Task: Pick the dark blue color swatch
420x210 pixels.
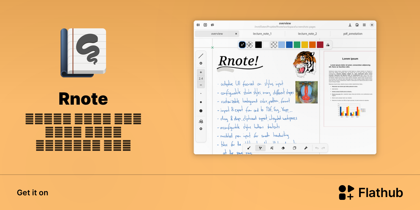Action: [x=289, y=44]
